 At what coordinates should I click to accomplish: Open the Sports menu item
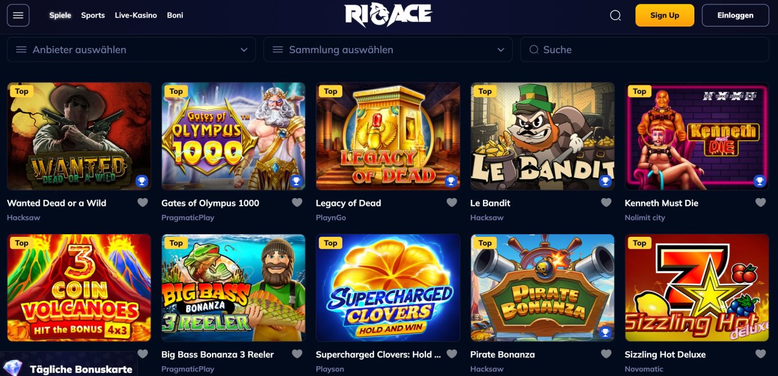(93, 16)
